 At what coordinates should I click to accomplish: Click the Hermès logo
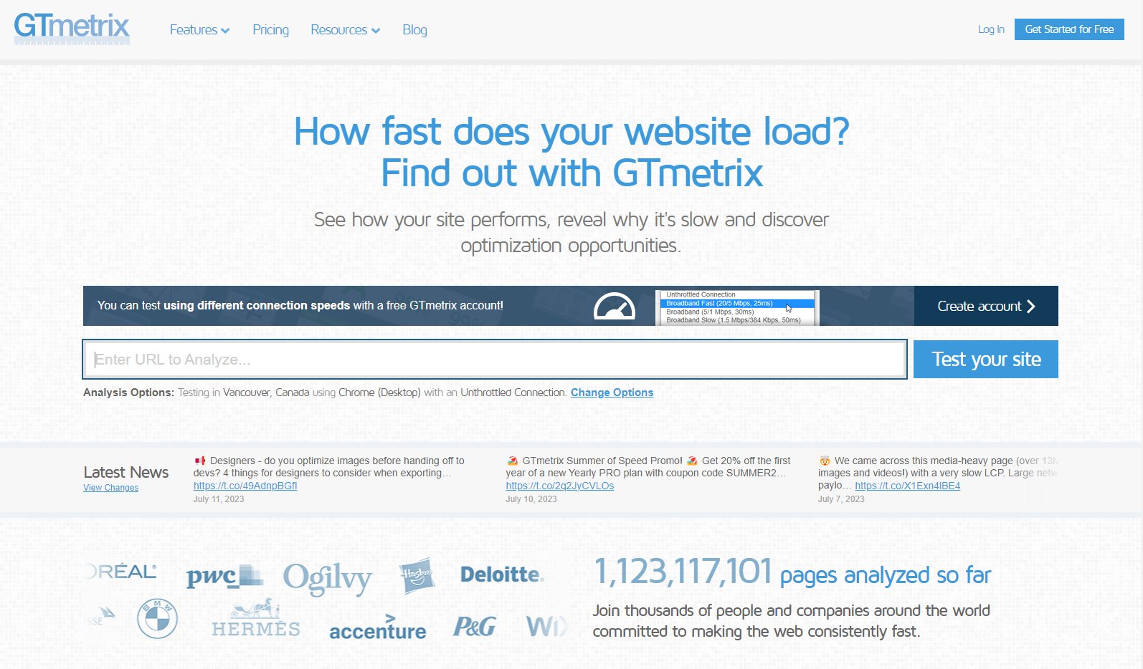[x=256, y=619]
